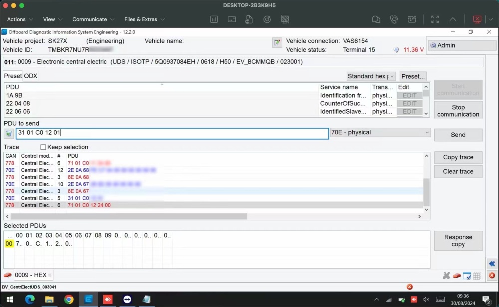The image size is (499, 307).
Task: Click the PDU to send input field
Action: 172,133
